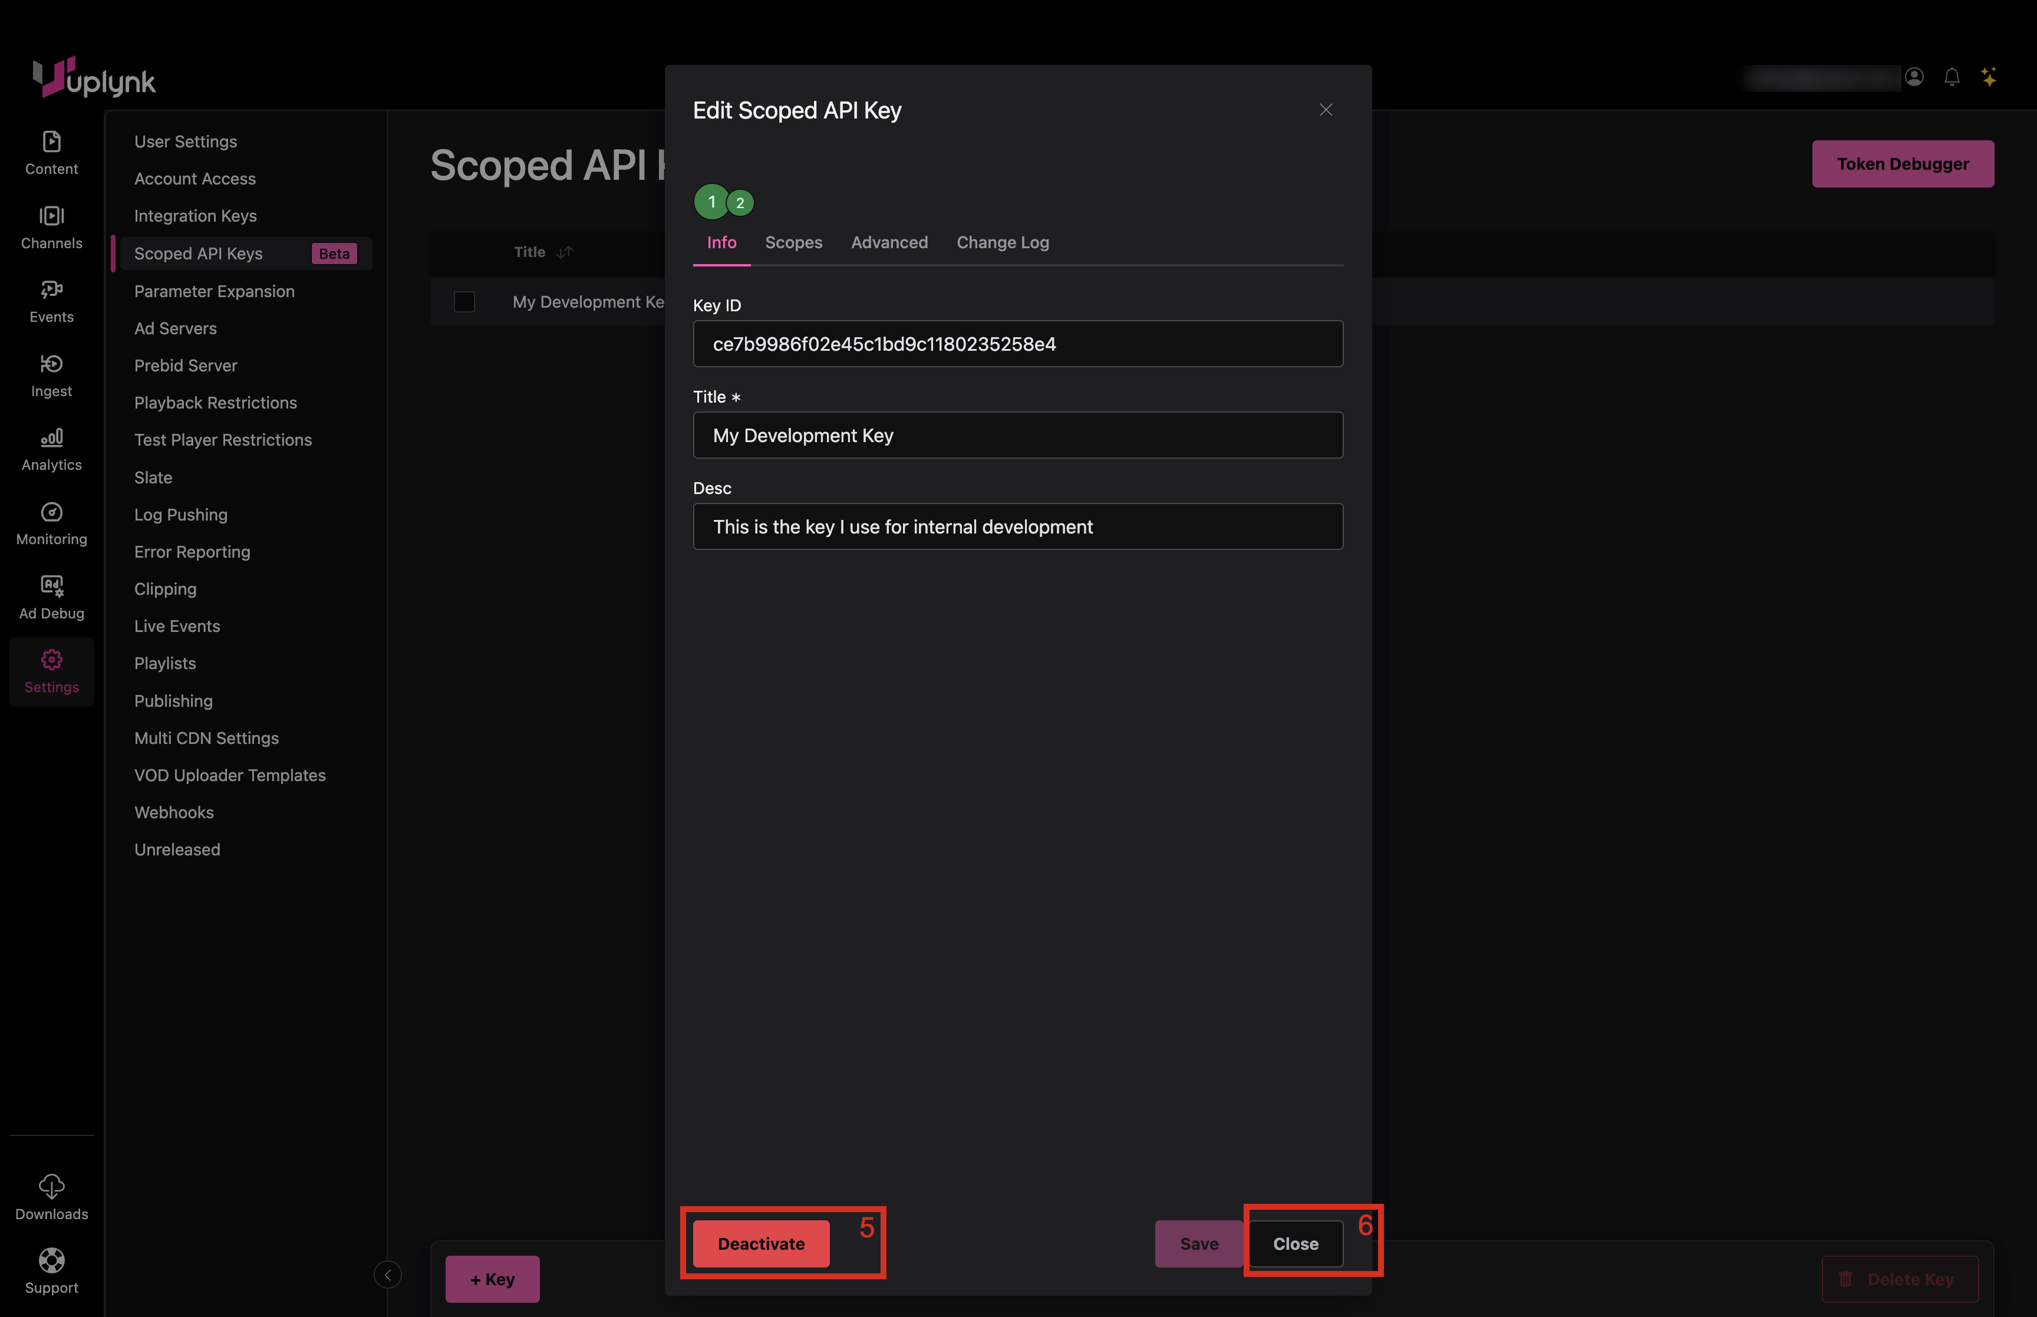Screen dimensions: 2037x1317
Task: Click into the Desc text field
Action: pyautogui.click(x=1017, y=527)
